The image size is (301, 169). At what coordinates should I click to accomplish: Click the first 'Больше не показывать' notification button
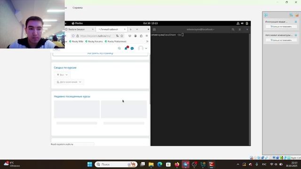[x=281, y=27]
